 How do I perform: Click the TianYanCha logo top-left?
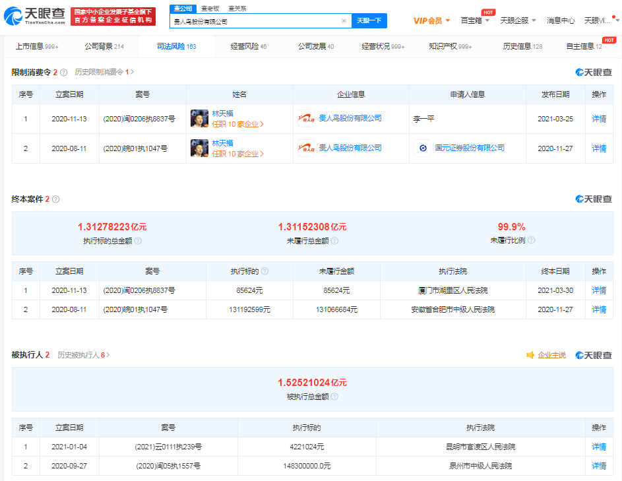tap(32, 15)
